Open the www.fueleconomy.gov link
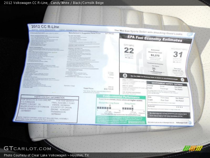The image size is (210, 158). click(x=171, y=79)
